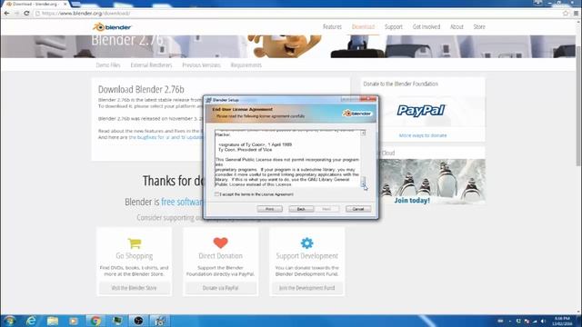
Task: Open the Store menu item
Action: click(x=479, y=26)
